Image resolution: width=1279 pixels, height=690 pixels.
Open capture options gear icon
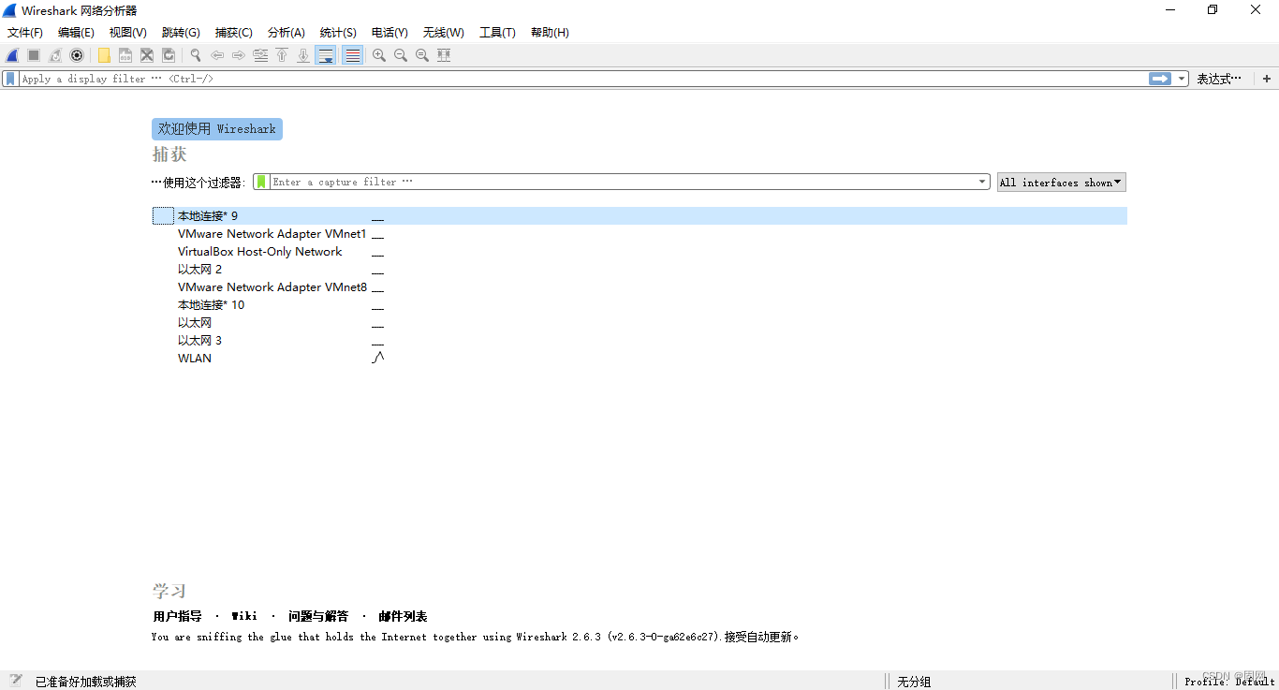coord(77,55)
